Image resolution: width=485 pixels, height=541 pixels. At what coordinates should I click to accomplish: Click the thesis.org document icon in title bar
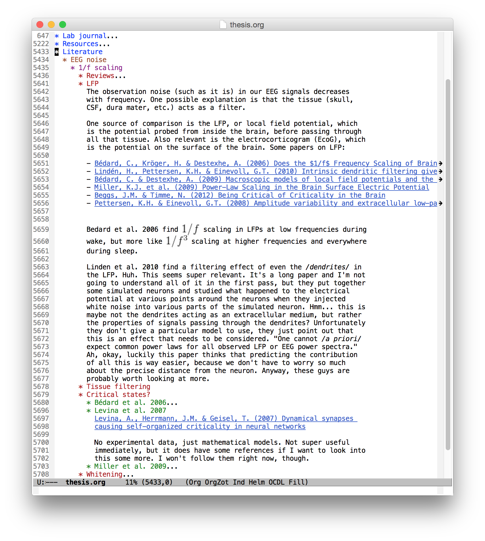point(223,25)
